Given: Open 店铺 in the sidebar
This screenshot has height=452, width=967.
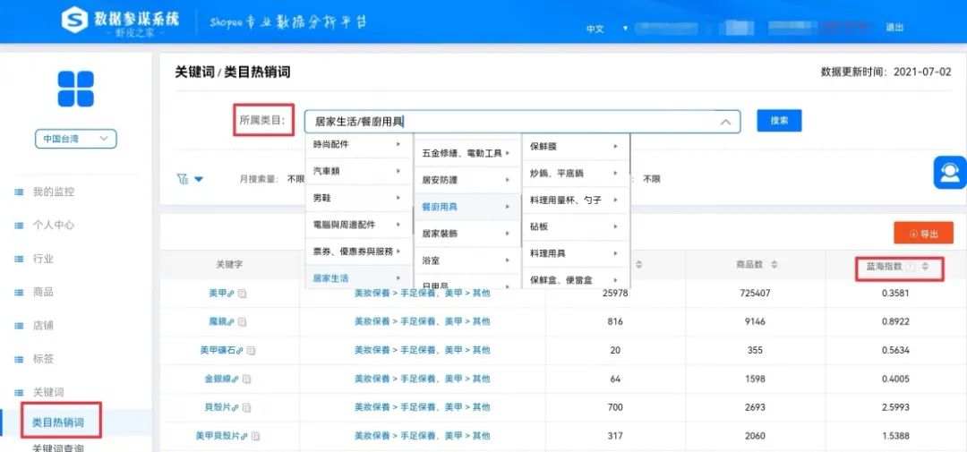Looking at the screenshot, I should pos(43,326).
